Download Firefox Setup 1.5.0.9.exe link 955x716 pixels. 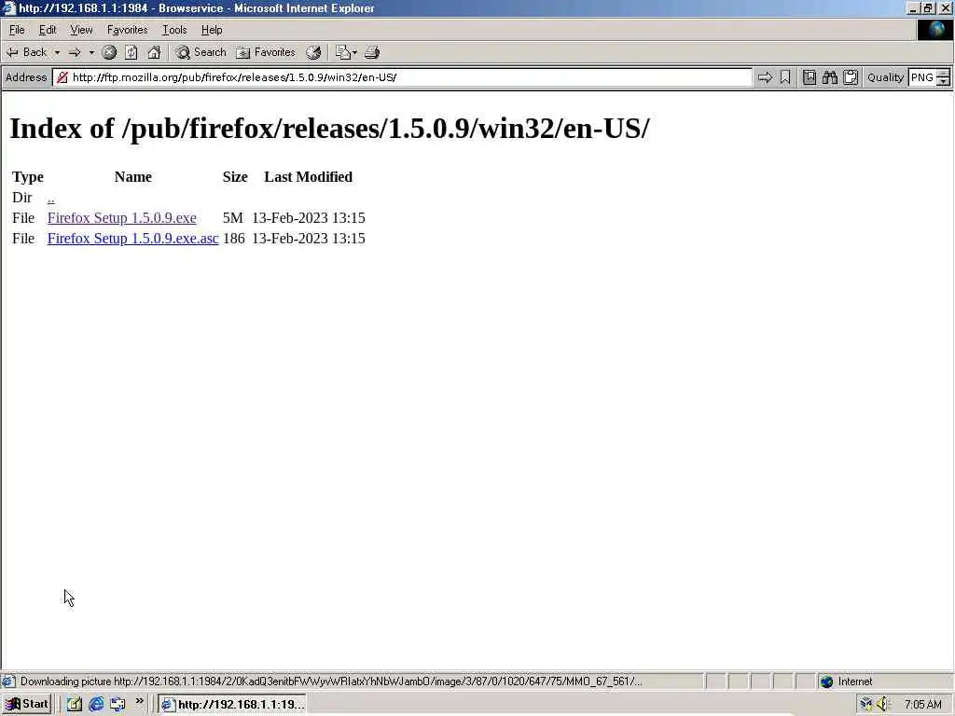point(122,218)
